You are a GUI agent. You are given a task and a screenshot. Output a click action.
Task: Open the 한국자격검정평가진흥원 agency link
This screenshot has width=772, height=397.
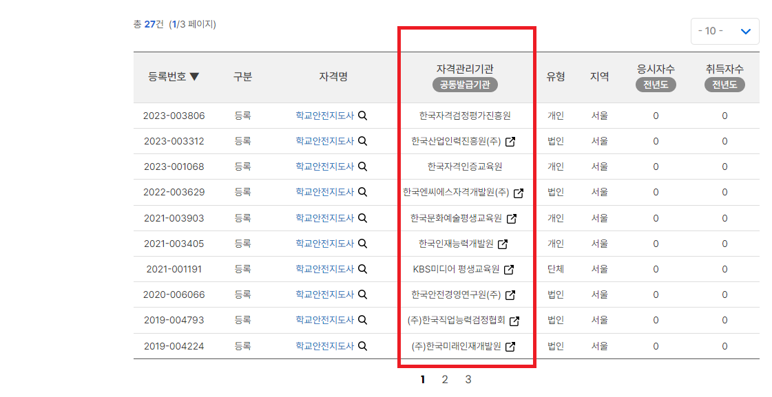click(x=466, y=115)
